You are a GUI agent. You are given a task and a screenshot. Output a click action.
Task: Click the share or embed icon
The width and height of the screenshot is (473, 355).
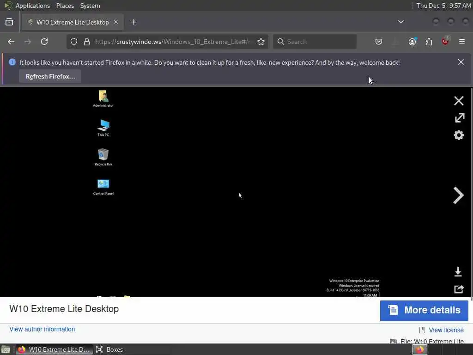coord(459,289)
